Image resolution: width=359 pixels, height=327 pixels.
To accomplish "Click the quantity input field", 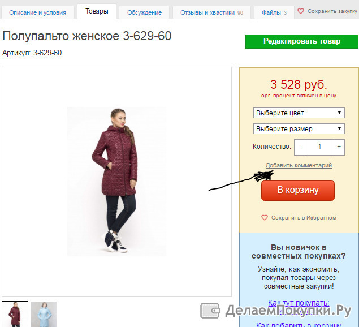I will tap(319, 147).
